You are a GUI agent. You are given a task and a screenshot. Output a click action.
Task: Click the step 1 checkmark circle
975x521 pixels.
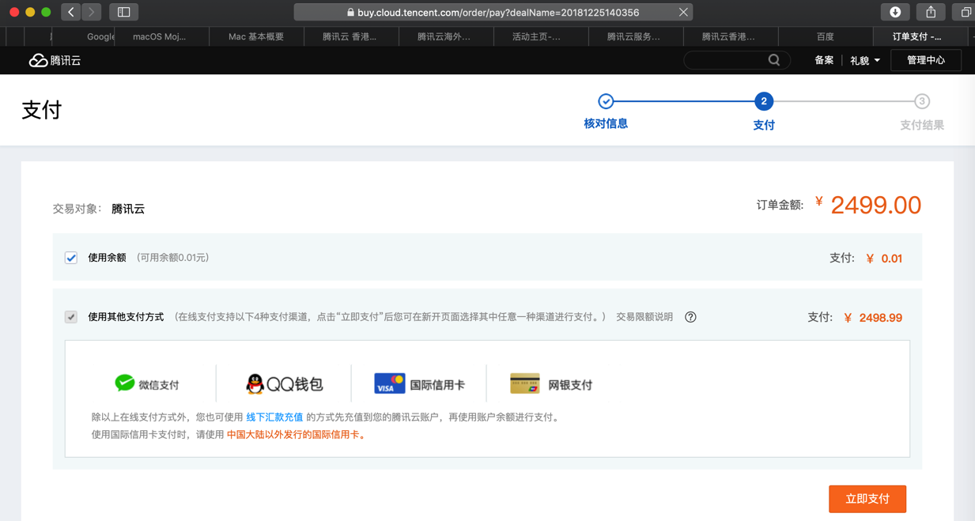(x=606, y=101)
